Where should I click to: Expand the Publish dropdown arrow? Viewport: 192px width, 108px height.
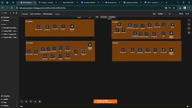[x=165, y=14]
